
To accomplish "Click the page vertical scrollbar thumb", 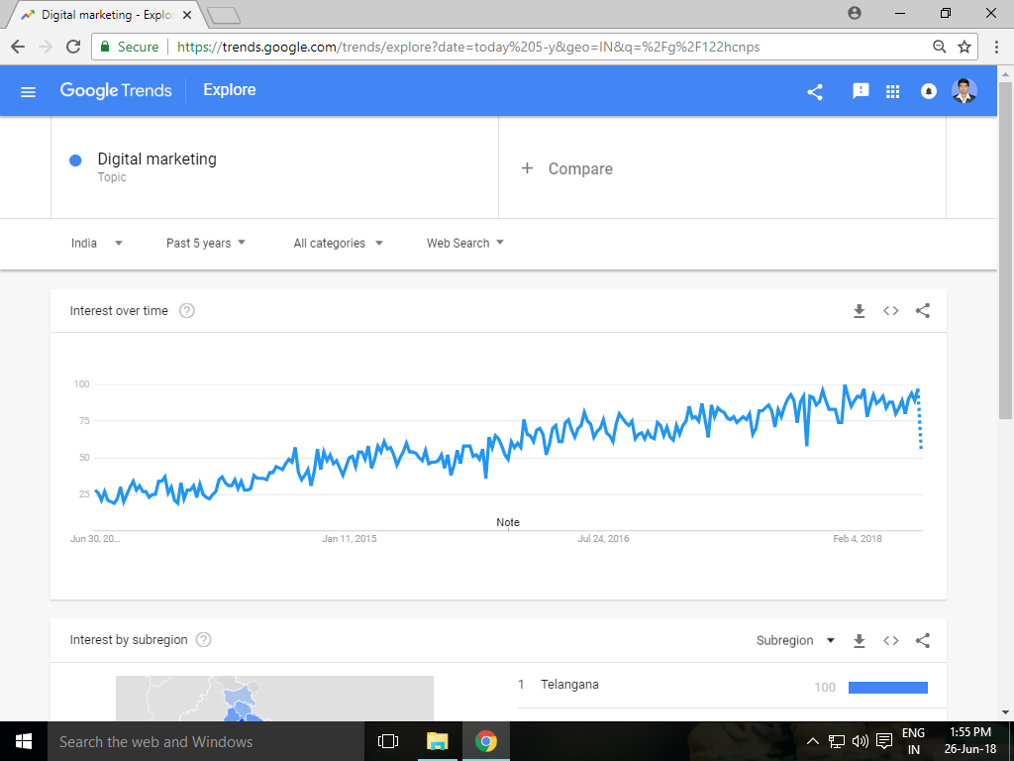I will [x=1006, y=249].
